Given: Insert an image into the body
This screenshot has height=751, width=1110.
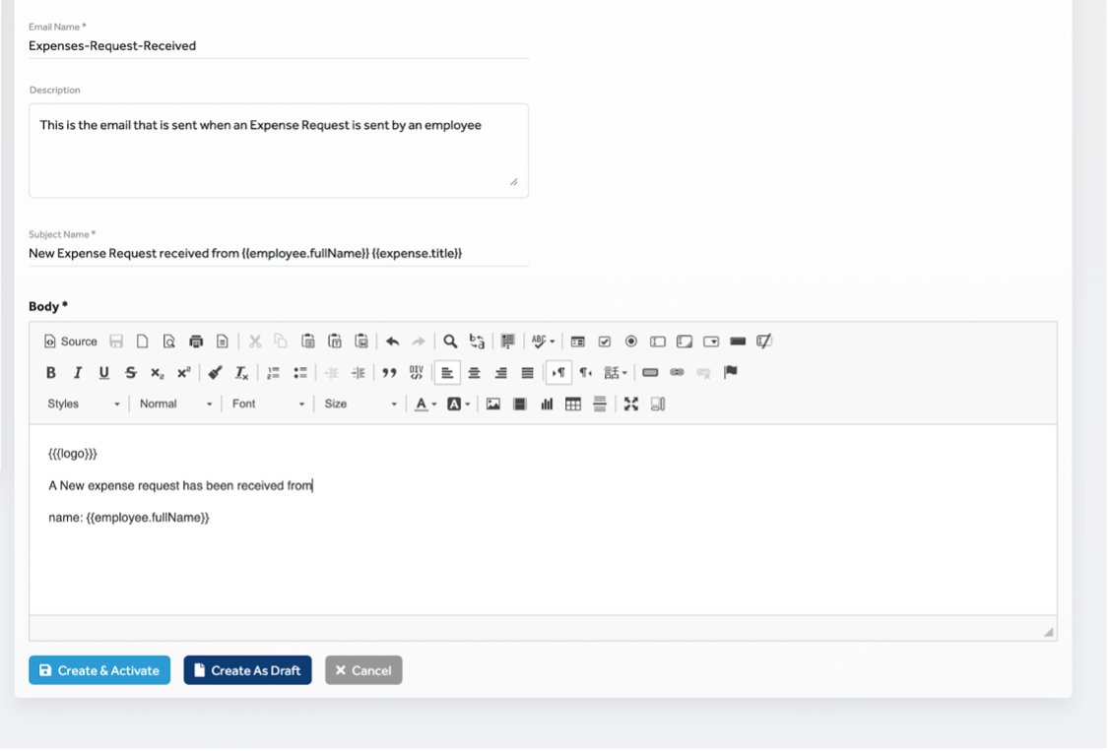Looking at the screenshot, I should (493, 404).
